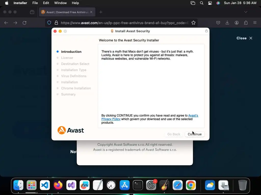The height and width of the screenshot is (195, 261).
Task: Open Freeform from the Dock
Action: 85,185
